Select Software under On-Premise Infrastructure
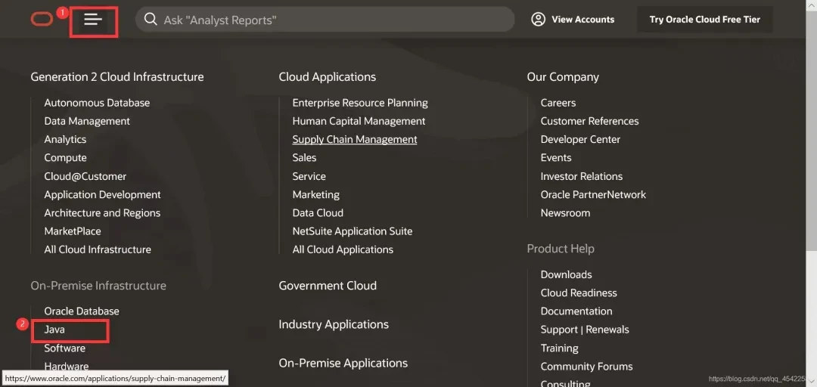This screenshot has width=817, height=387. coord(64,348)
